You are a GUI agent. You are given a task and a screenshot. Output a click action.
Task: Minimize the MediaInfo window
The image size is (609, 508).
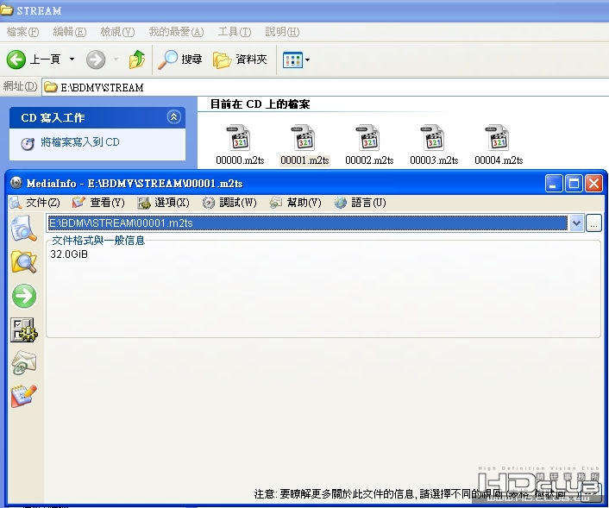click(554, 184)
